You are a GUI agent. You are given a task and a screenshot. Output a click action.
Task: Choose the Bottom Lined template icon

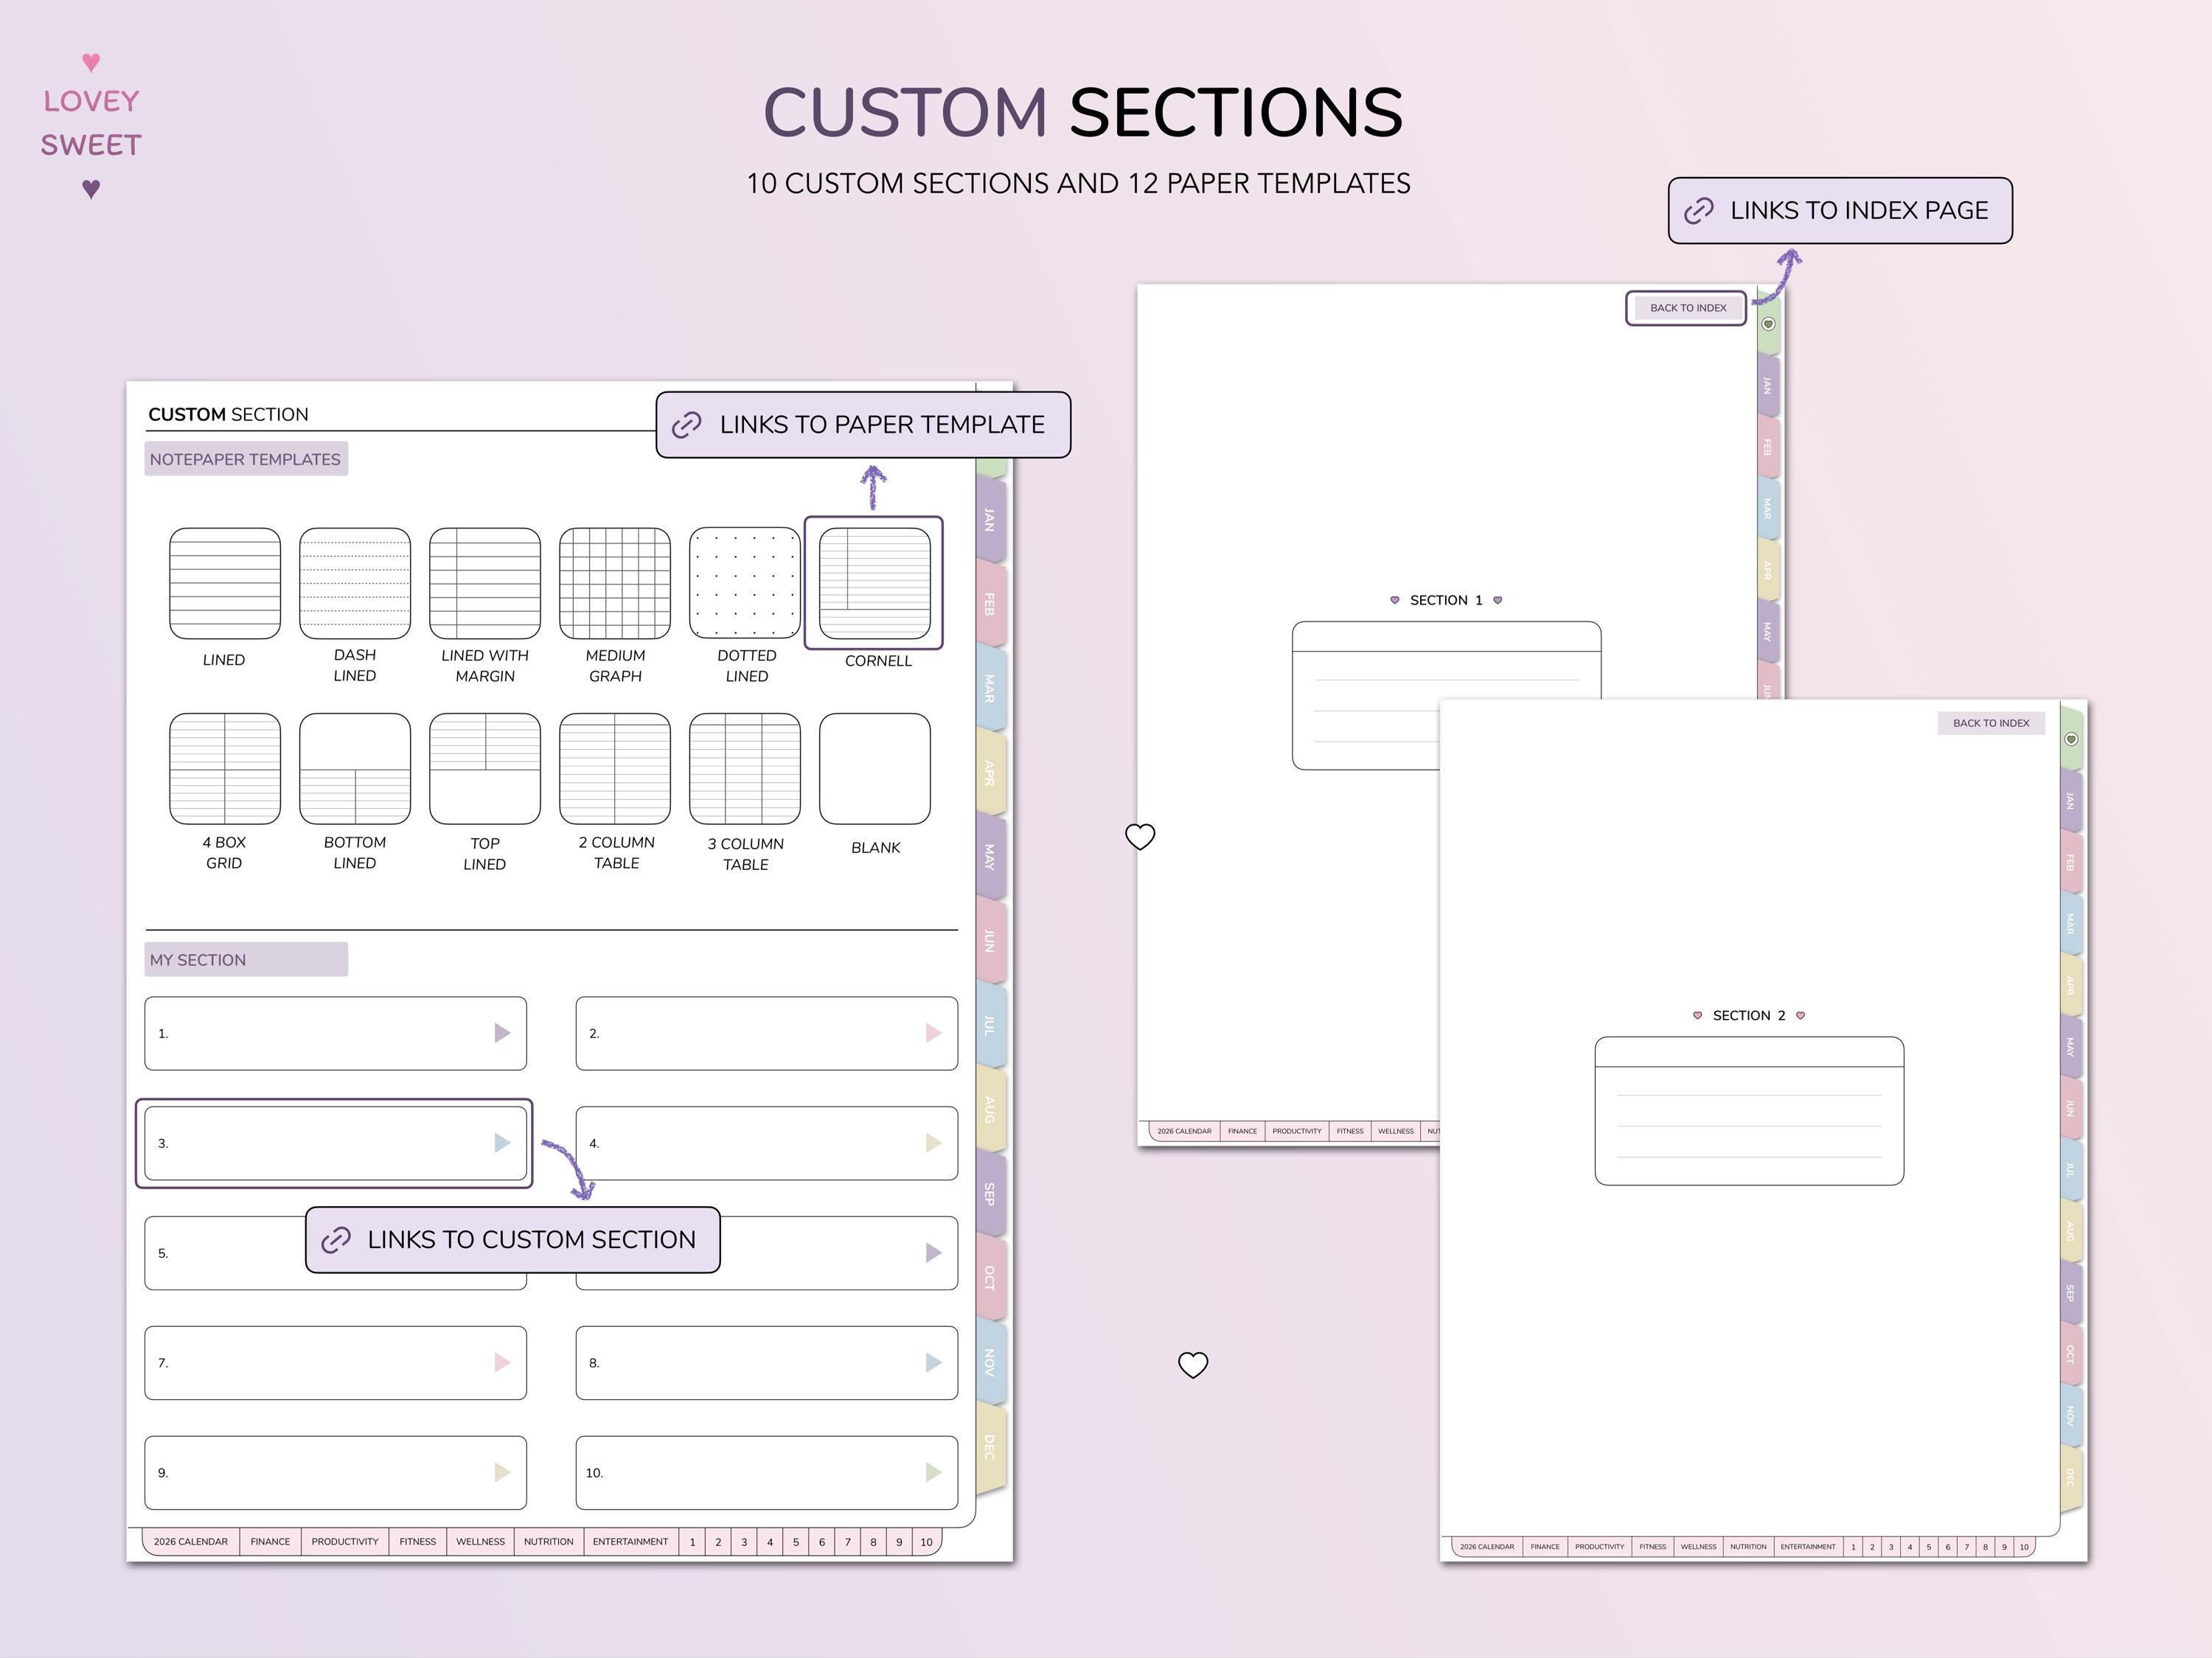[355, 768]
